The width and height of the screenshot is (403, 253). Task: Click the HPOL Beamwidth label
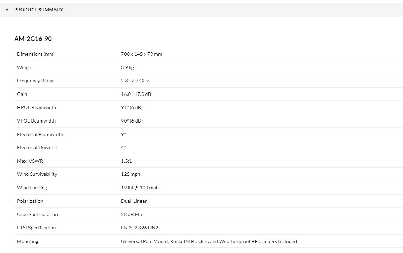pyautogui.click(x=36, y=107)
